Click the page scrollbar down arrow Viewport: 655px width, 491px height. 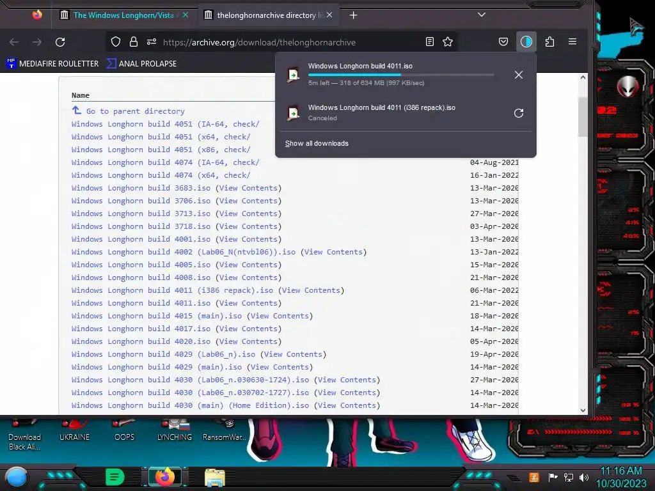coord(583,410)
